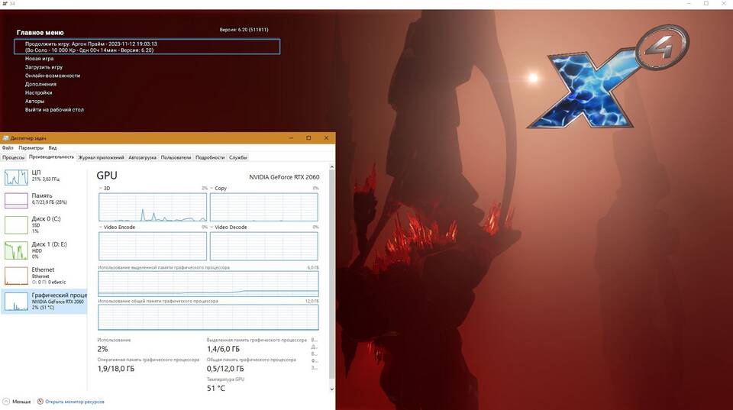Switch to the Пользователи tab

pyautogui.click(x=176, y=157)
